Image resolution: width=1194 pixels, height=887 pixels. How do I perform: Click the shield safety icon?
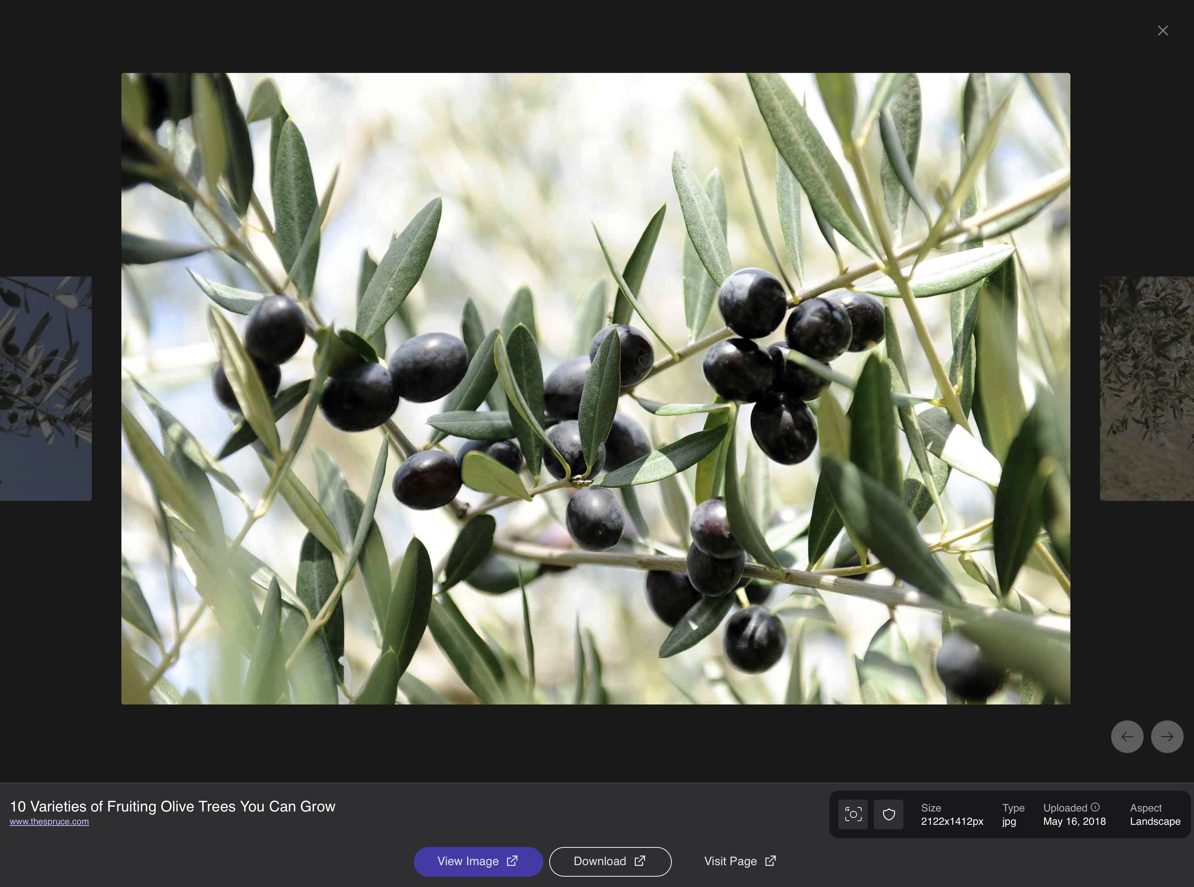pyautogui.click(x=889, y=814)
